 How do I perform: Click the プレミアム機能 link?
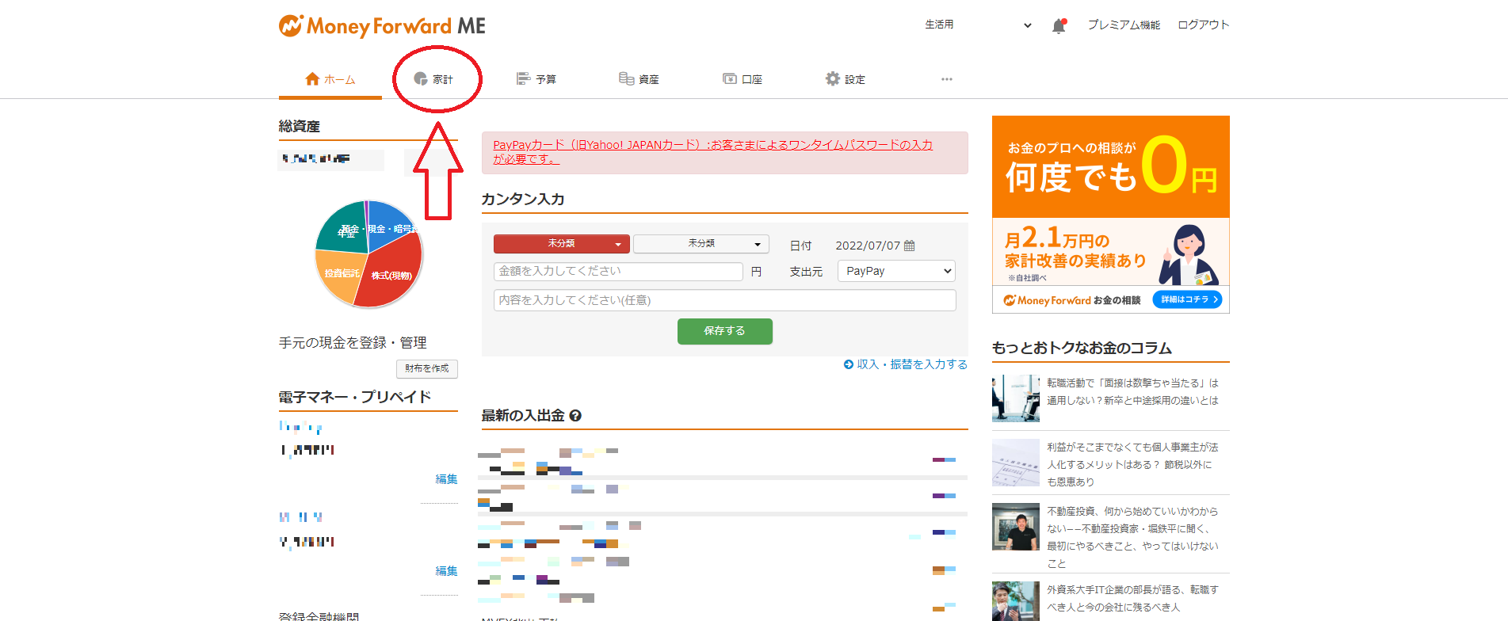(x=1124, y=25)
